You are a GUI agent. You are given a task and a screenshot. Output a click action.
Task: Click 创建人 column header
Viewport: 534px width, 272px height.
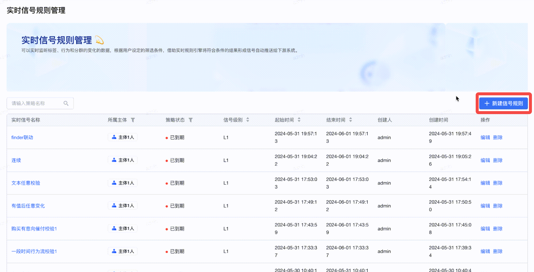tap(385, 120)
